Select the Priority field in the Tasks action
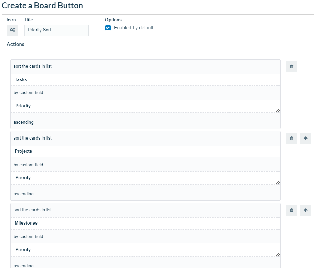 click(x=145, y=106)
